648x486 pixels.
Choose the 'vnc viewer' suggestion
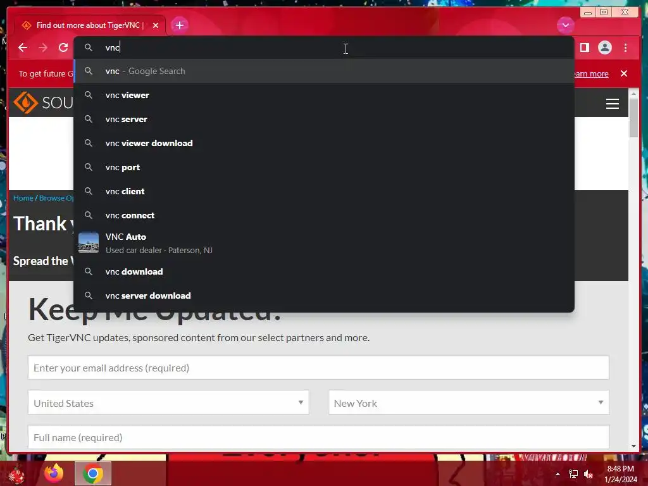[324, 95]
